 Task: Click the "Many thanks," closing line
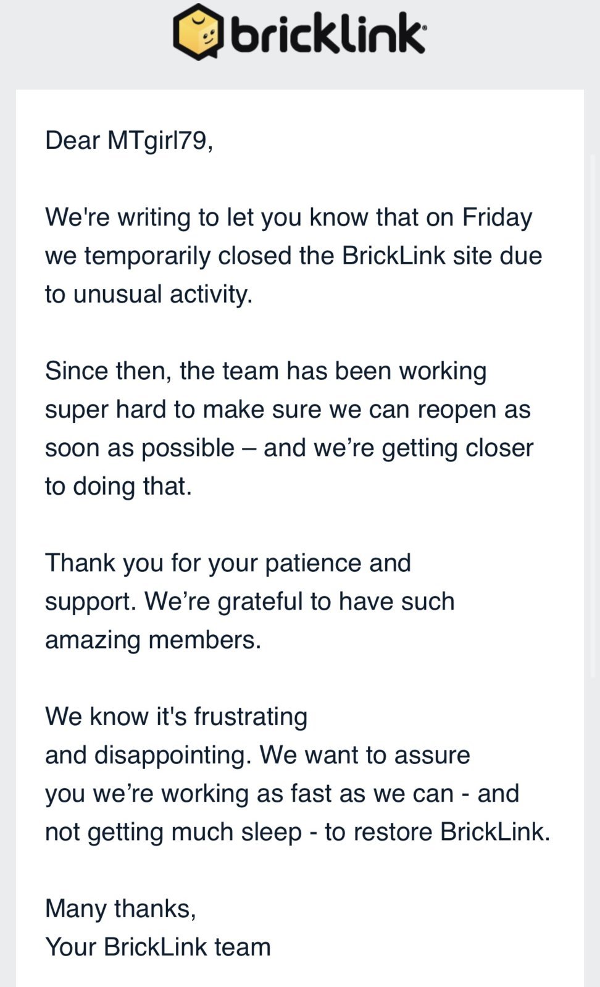click(121, 909)
